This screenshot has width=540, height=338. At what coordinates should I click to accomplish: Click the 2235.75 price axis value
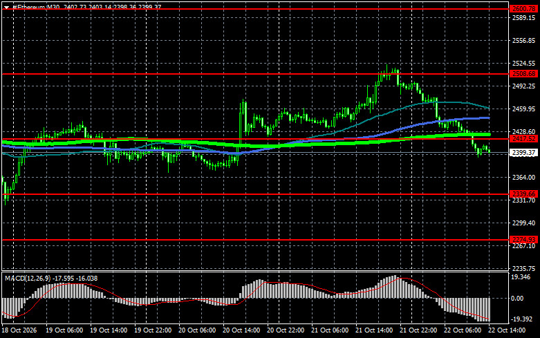pos(524,268)
